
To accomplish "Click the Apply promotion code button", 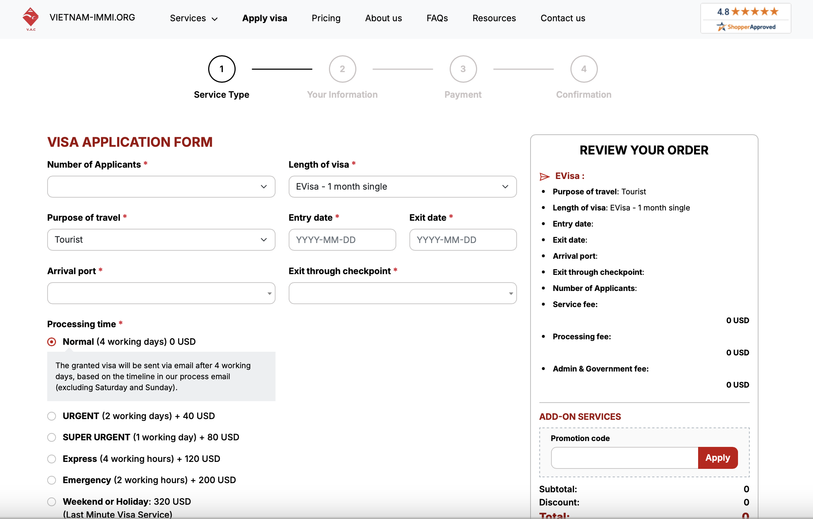I will pos(718,458).
